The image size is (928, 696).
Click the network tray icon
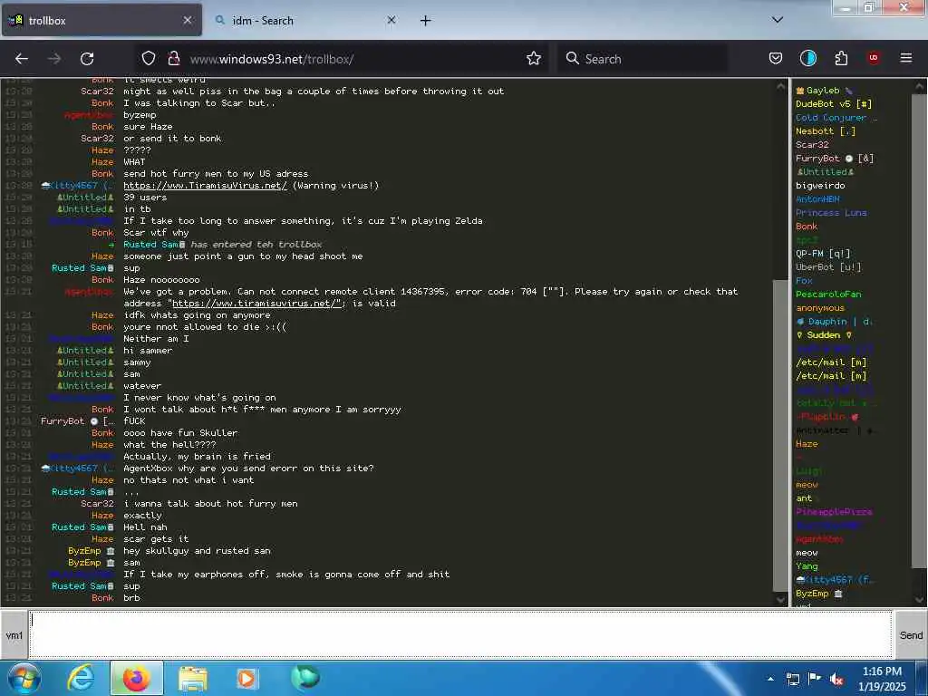tap(793, 679)
